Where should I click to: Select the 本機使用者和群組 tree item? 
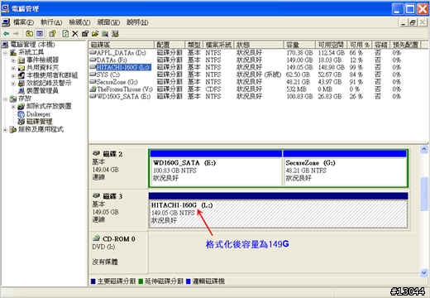(52, 75)
